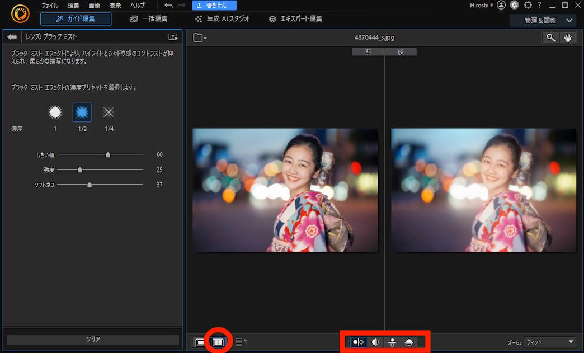Click the クリア button
The height and width of the screenshot is (353, 584).
[x=93, y=339]
